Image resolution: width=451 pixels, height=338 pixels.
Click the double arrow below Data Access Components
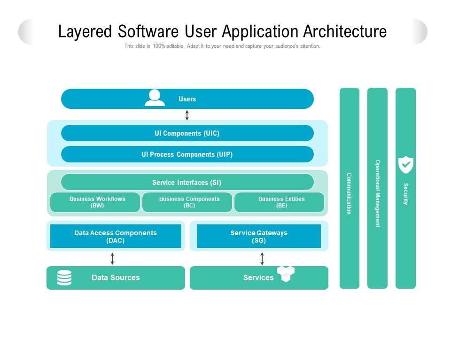[112, 258]
